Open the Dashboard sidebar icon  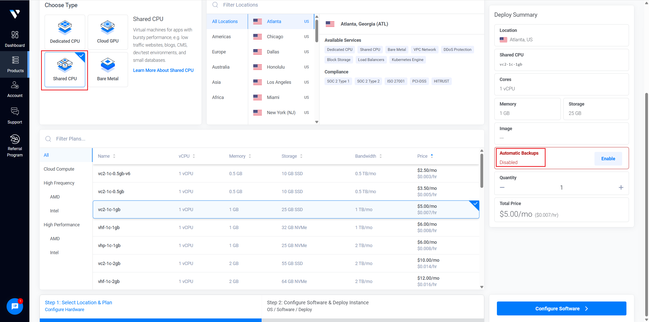[15, 35]
